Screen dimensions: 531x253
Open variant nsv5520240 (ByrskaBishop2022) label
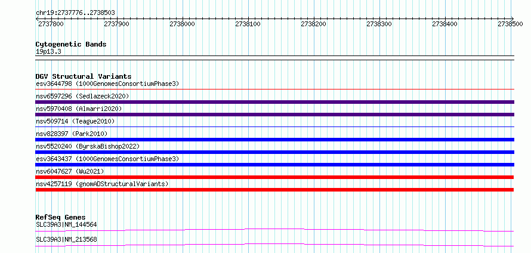point(88,146)
